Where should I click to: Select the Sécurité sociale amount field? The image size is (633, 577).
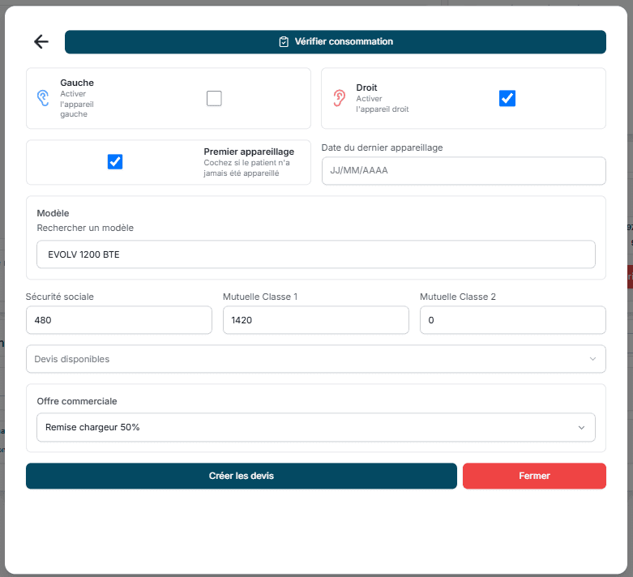click(x=118, y=320)
